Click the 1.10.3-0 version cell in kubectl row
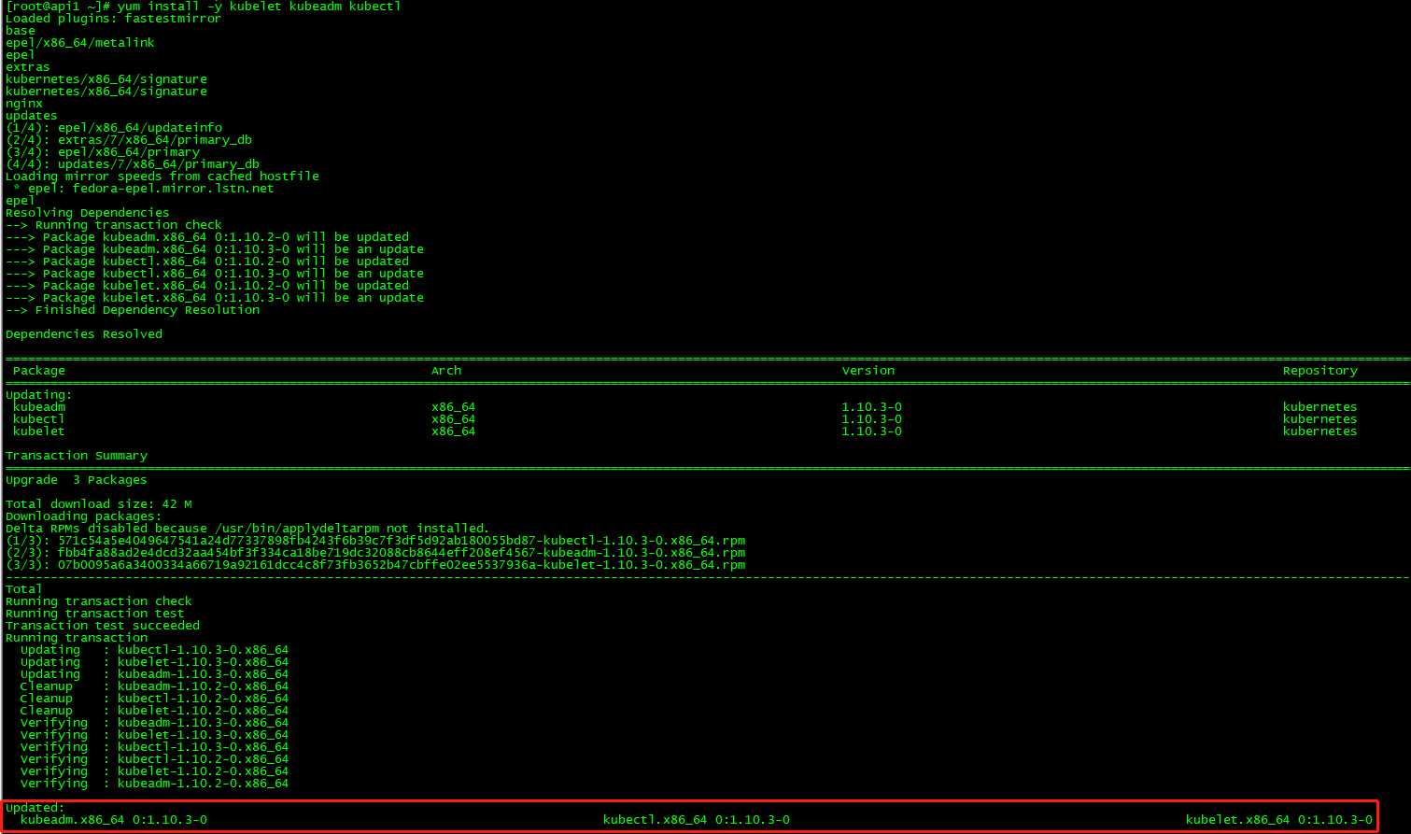This screenshot has width=1411, height=834. pos(872,419)
